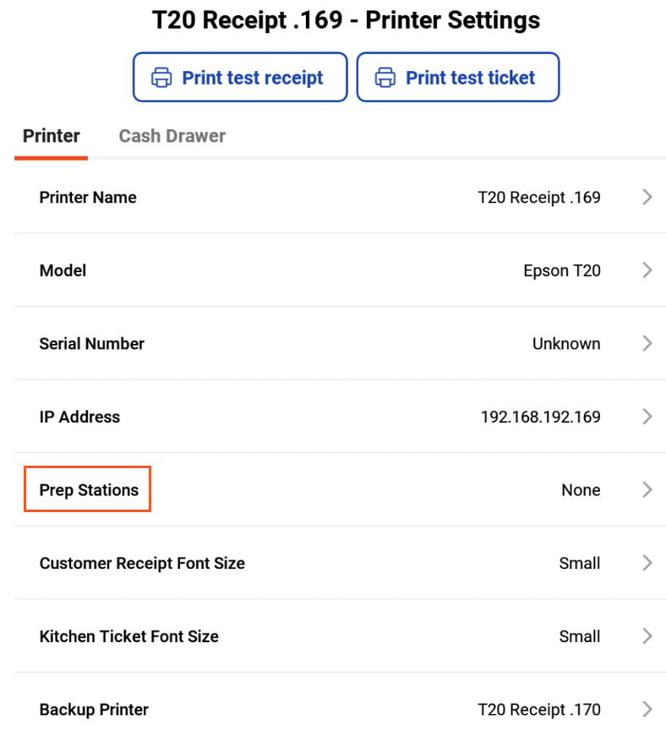This screenshot has width=666, height=742.
Task: Click printer icon on Print test receipt
Action: pos(161,78)
